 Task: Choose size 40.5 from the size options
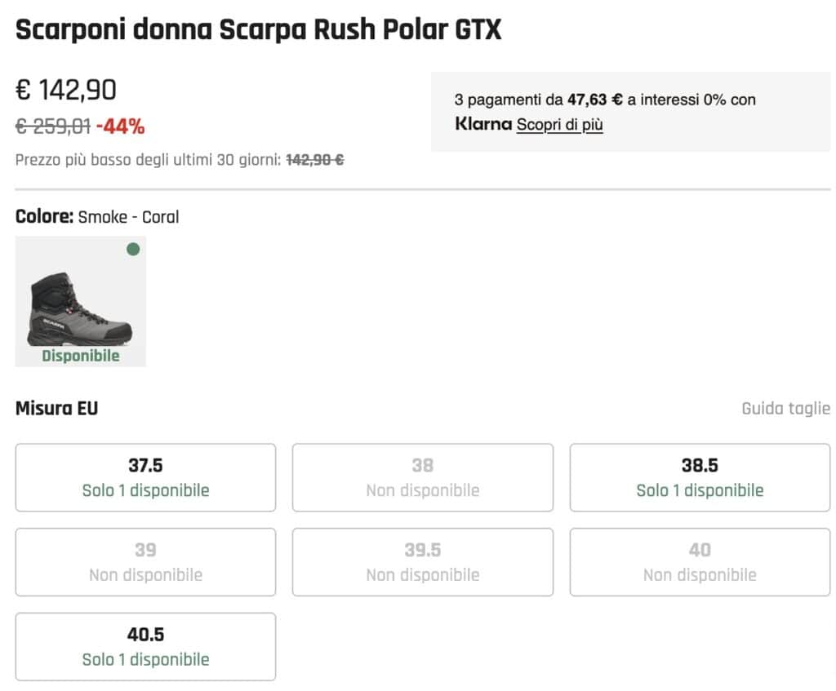point(145,646)
